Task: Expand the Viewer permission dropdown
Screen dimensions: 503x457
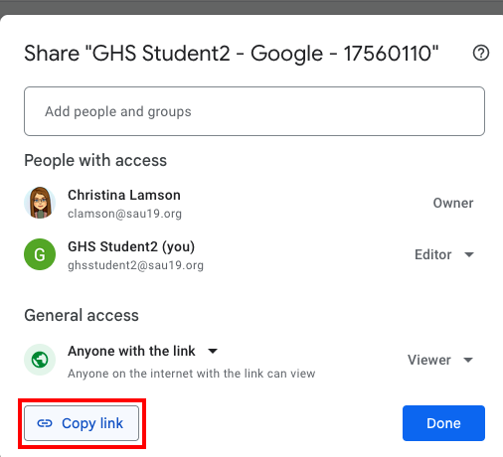Action: click(x=440, y=360)
